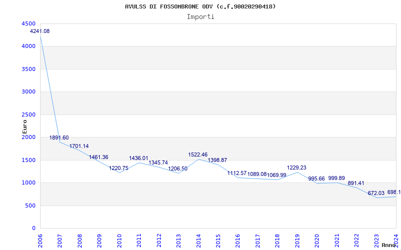Select the 1522.46 data label

click(x=198, y=154)
